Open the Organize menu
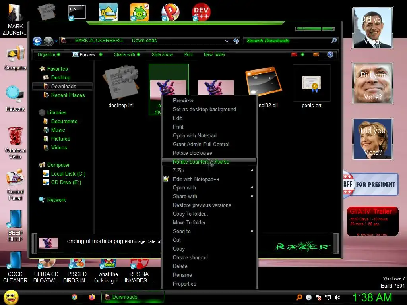The width and height of the screenshot is (407, 305). point(49,54)
